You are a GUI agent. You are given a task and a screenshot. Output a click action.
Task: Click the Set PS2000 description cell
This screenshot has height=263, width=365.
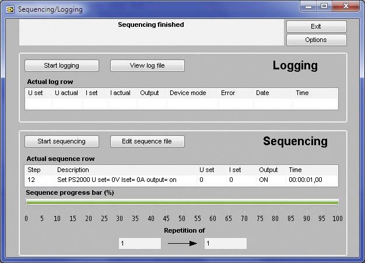pyautogui.click(x=117, y=180)
